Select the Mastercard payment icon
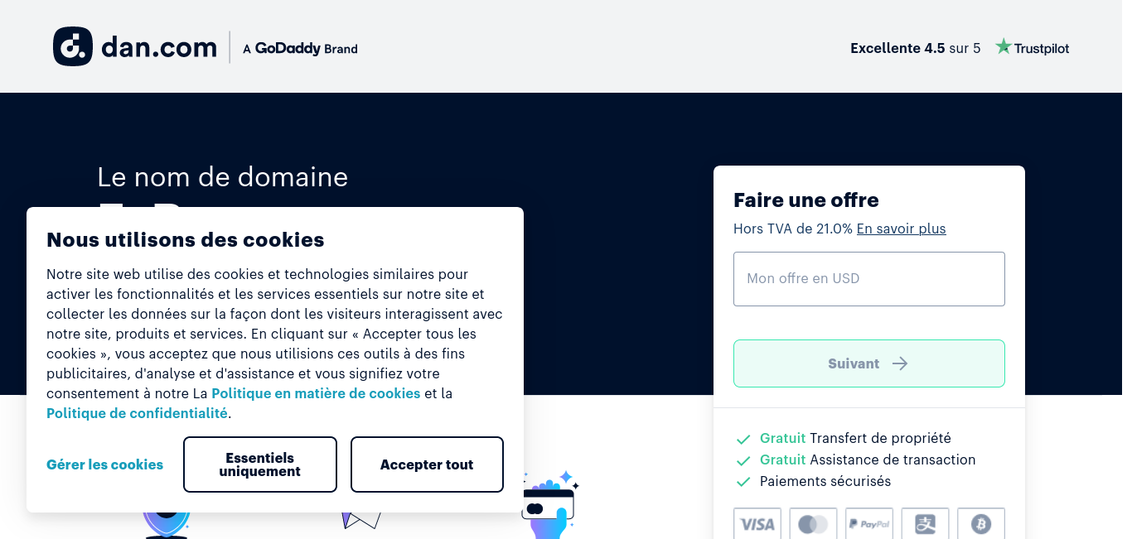Screen dimensions: 1132x539 (x=813, y=524)
